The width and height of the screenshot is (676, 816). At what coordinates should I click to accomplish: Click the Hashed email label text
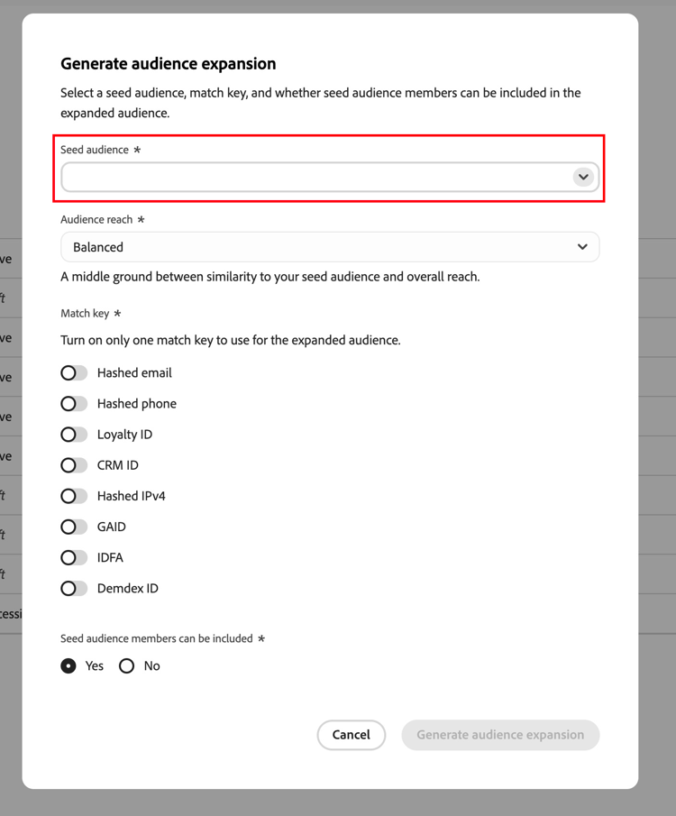click(x=134, y=372)
